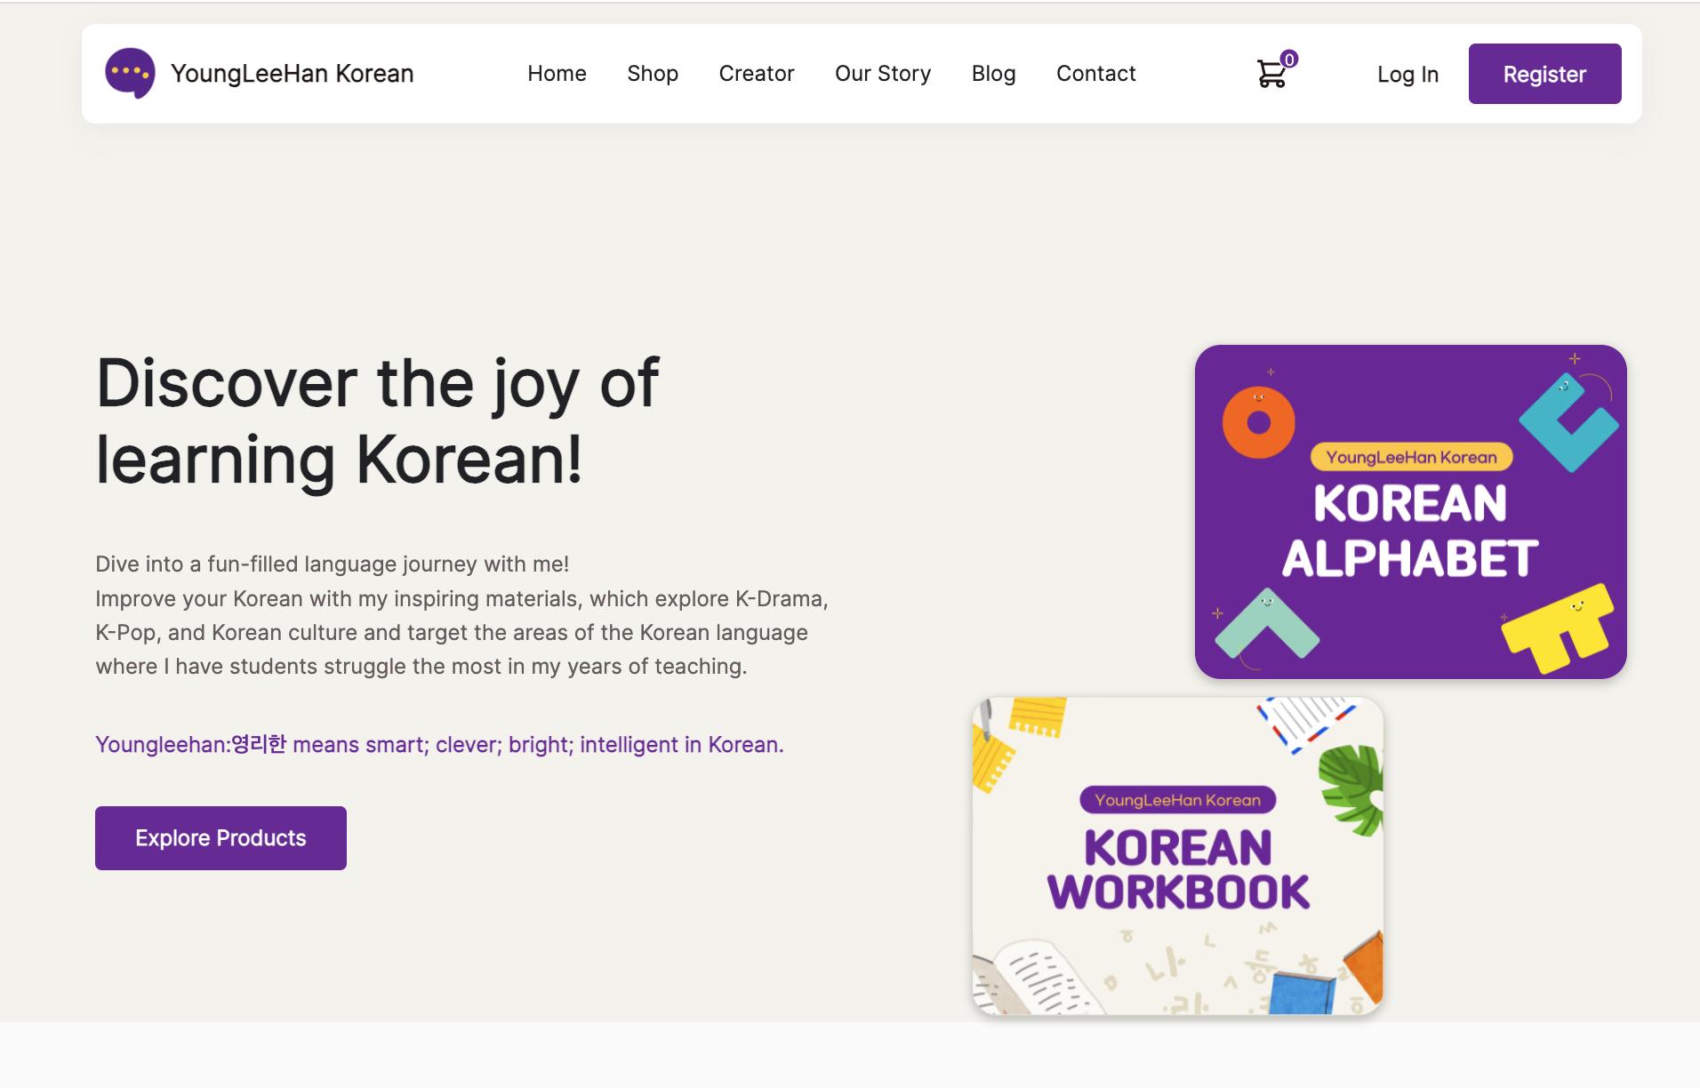Screen dimensions: 1700x1088
Task: Open the shopping cart icon
Action: pyautogui.click(x=1271, y=74)
